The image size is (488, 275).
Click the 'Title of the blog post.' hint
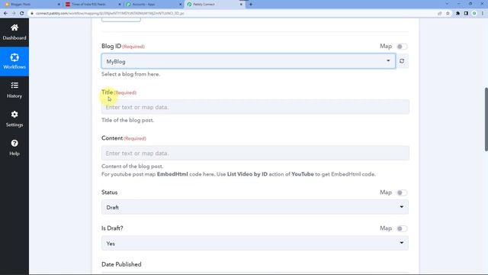click(x=127, y=120)
